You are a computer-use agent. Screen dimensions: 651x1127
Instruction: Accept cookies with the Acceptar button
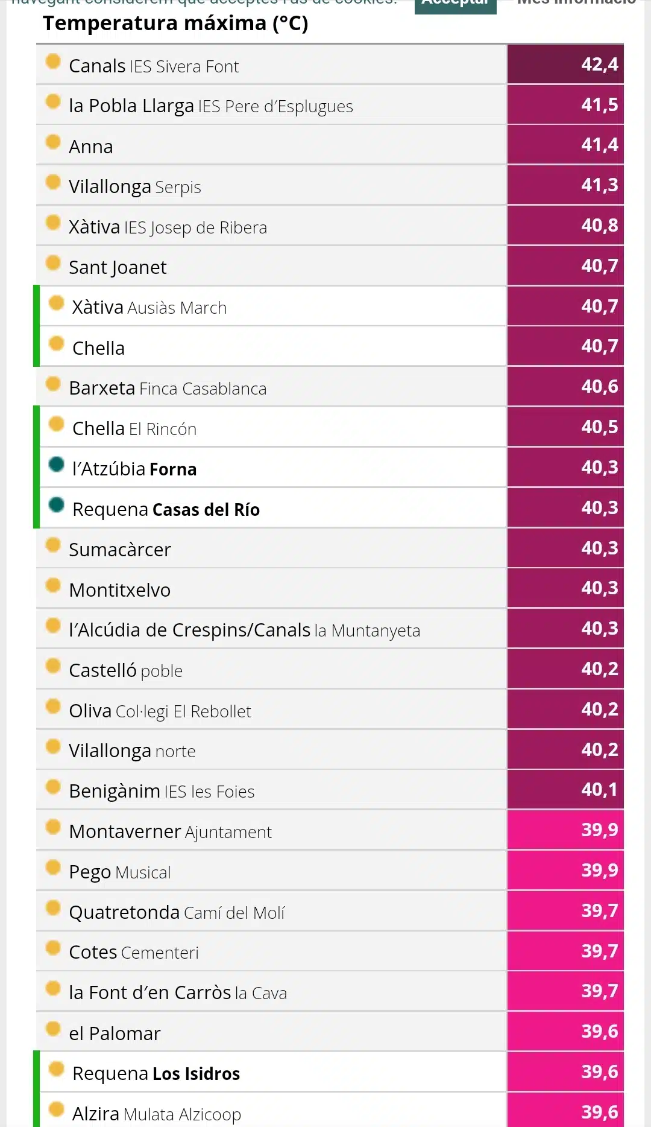pos(456,5)
